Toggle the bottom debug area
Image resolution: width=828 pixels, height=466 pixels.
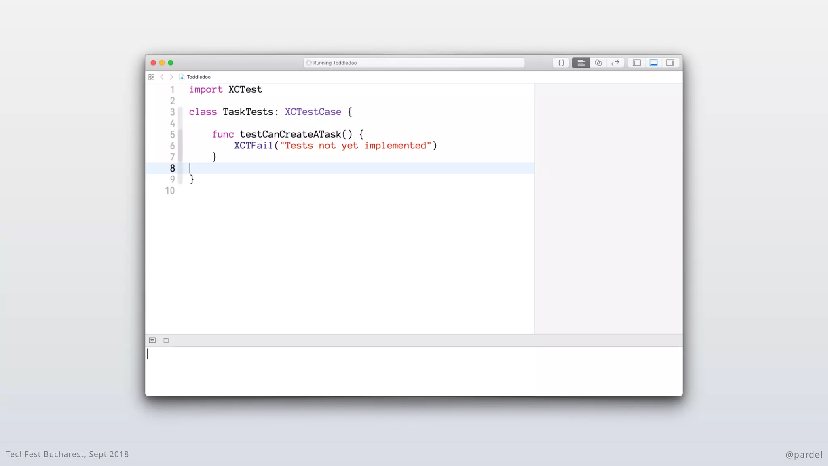[x=653, y=63]
